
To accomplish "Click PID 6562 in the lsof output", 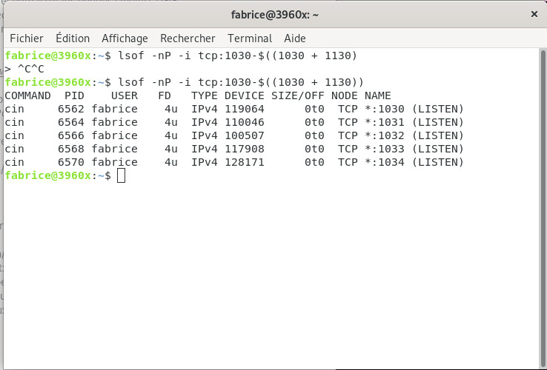I will [72, 109].
